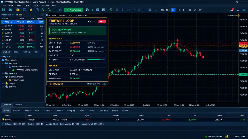The height and width of the screenshot is (139, 248).
Task: Switch chart to M5 timeframe
Action: coord(162,10)
